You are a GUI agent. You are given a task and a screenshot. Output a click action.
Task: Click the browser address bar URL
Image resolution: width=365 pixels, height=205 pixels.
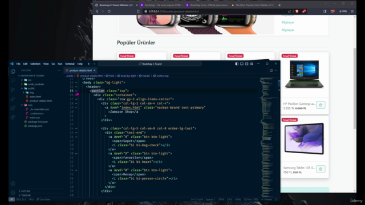(173, 11)
